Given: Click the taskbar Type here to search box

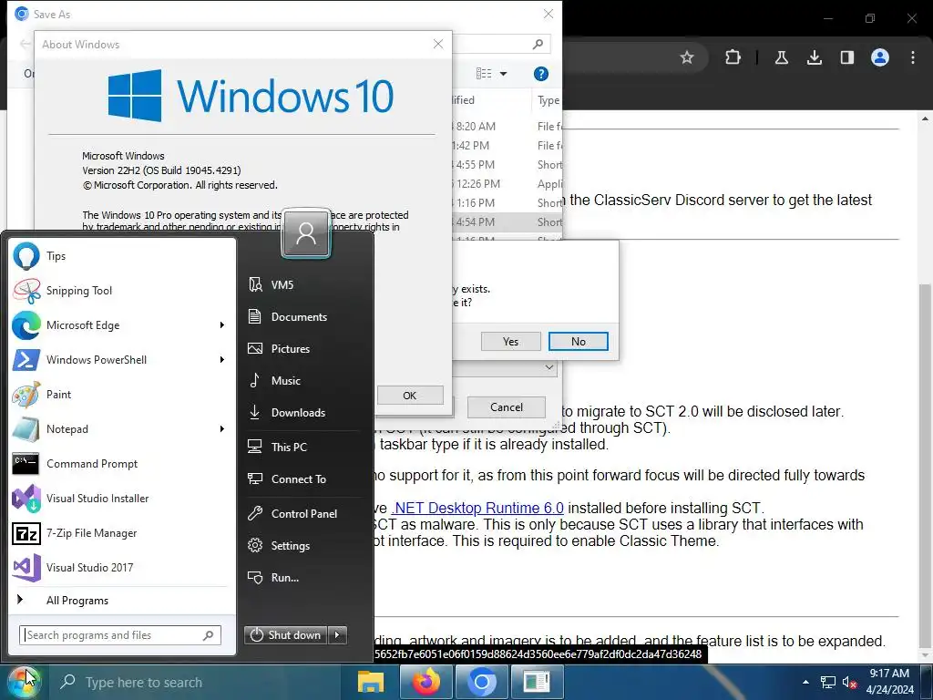Looking at the screenshot, I should pyautogui.click(x=193, y=682).
